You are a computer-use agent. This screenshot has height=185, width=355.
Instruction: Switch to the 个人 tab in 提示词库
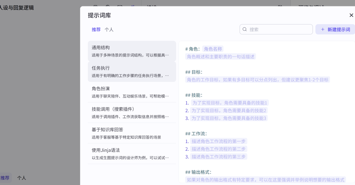[109, 30]
